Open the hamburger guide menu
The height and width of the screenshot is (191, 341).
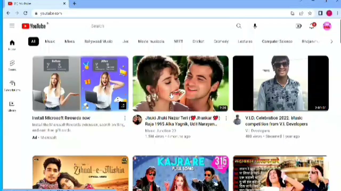12,26
